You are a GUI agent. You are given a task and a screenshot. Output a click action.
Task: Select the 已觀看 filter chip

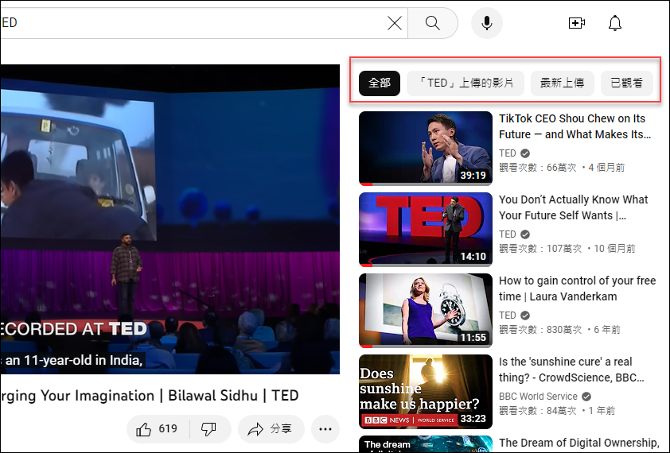click(627, 83)
